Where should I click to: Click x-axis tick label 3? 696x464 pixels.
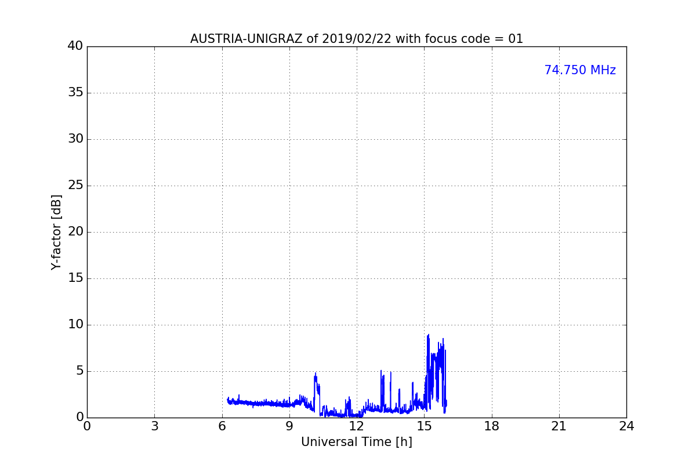click(154, 426)
